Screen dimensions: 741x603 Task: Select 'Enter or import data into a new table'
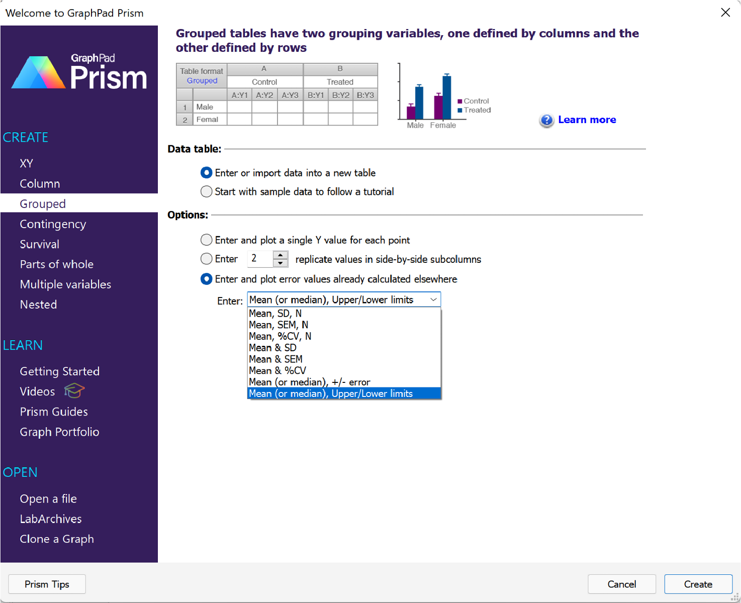tap(206, 173)
